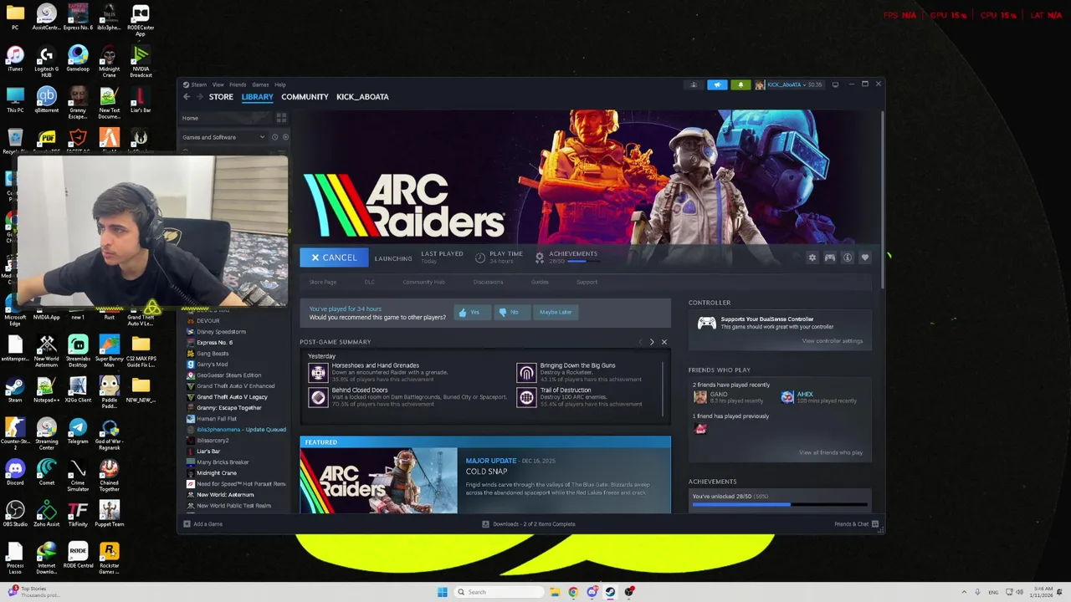
Task: Click the Trail of Destruction achievement icon
Action: click(526, 397)
